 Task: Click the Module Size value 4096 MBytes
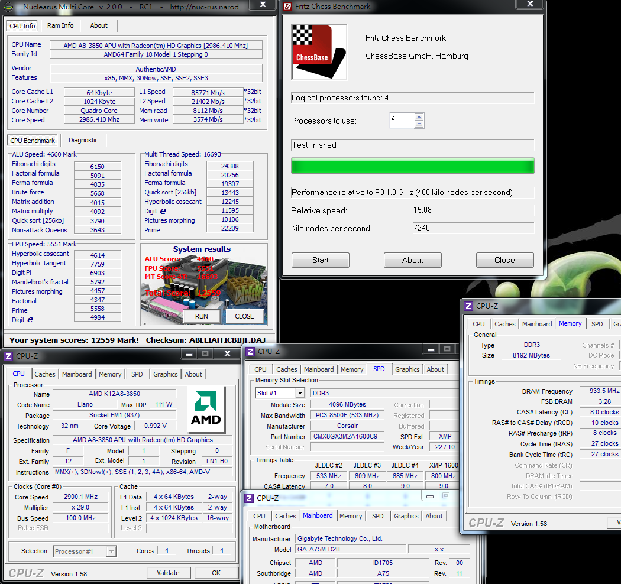(347, 404)
